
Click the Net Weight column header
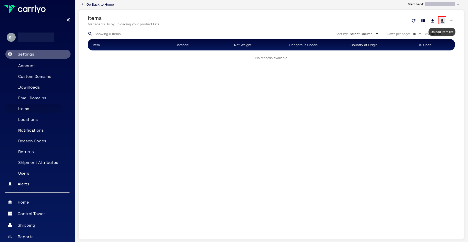pos(243,45)
